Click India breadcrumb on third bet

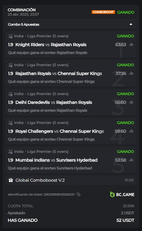[19, 94]
